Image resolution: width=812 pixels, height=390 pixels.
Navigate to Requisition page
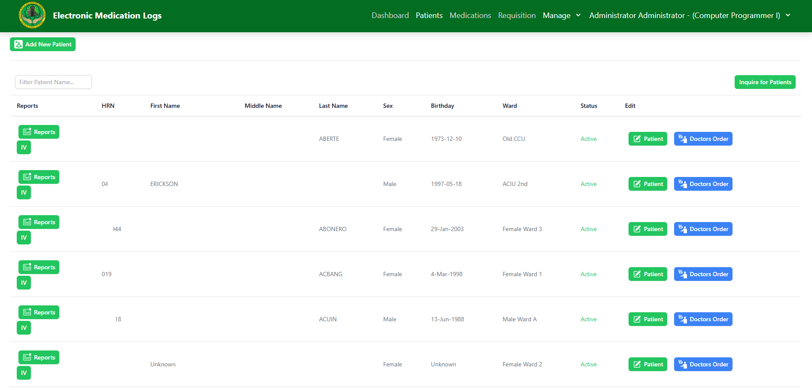coord(516,15)
